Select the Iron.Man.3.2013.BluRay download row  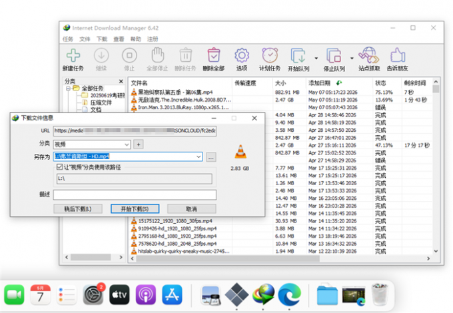281,107
